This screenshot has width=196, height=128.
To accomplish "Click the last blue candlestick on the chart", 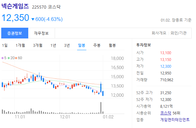I will point(103,94).
